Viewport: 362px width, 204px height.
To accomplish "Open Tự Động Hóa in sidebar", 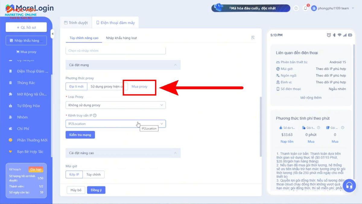I will coord(28,106).
